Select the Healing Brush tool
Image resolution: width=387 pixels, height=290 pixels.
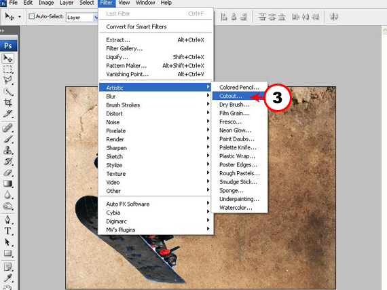(x=7, y=128)
